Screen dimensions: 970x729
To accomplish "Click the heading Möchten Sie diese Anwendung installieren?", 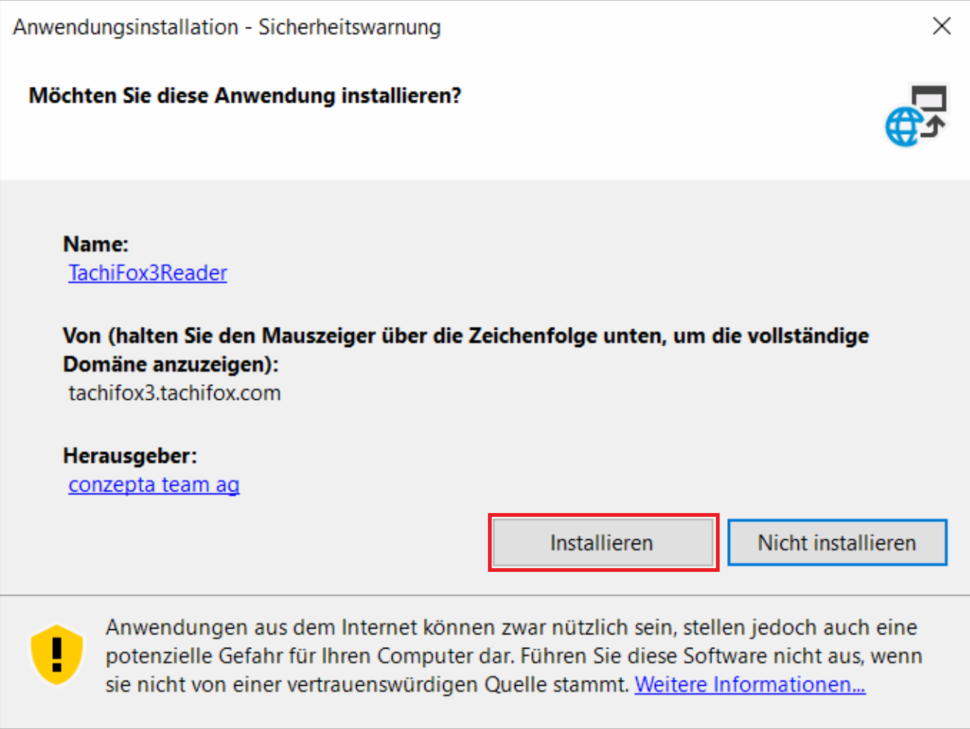I will click(x=245, y=96).
